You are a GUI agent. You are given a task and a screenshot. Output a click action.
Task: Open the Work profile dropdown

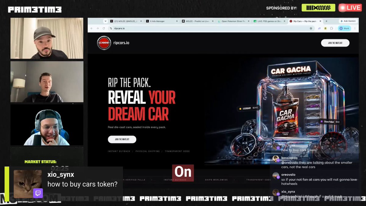(x=344, y=28)
